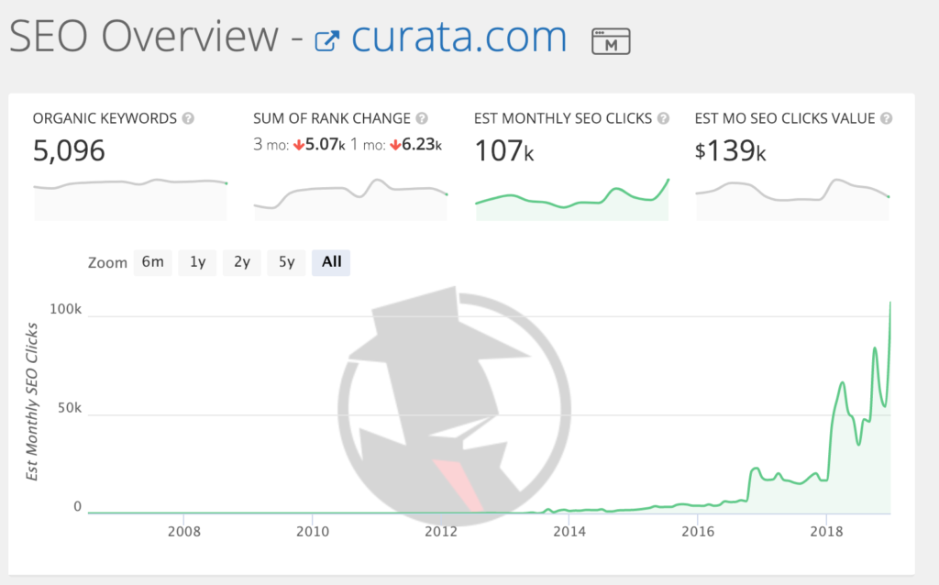939x585 pixels.
Task: Click the 2012 label on the x-axis
Action: click(x=441, y=532)
